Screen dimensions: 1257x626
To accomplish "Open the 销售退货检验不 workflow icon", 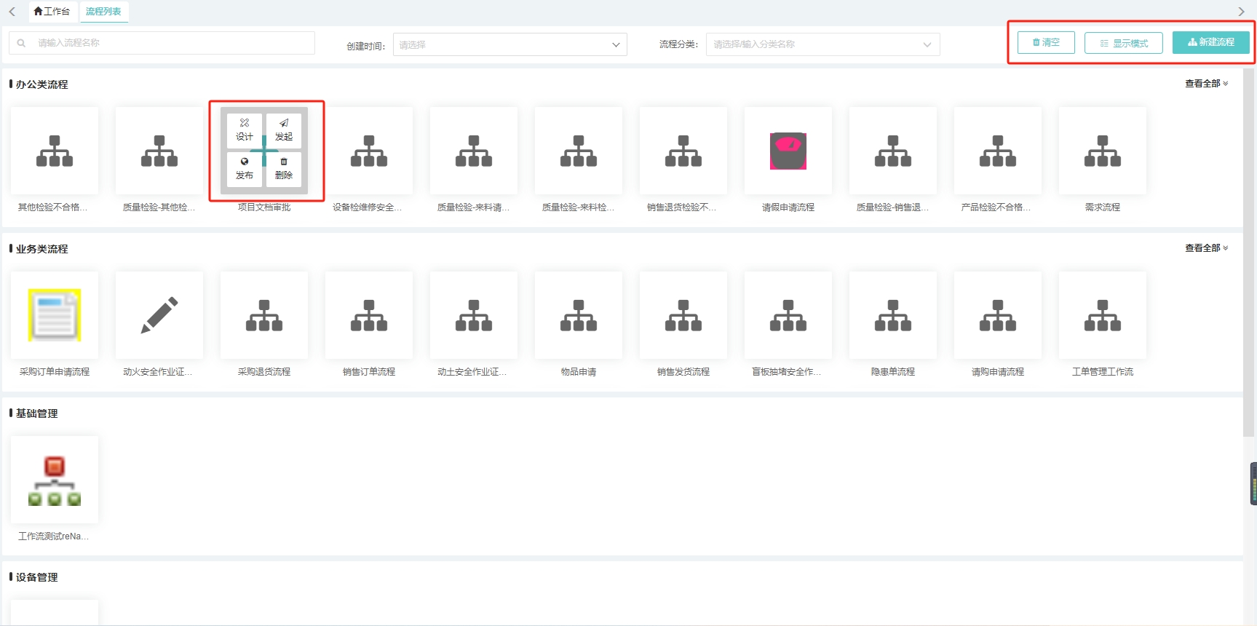I will coord(683,151).
